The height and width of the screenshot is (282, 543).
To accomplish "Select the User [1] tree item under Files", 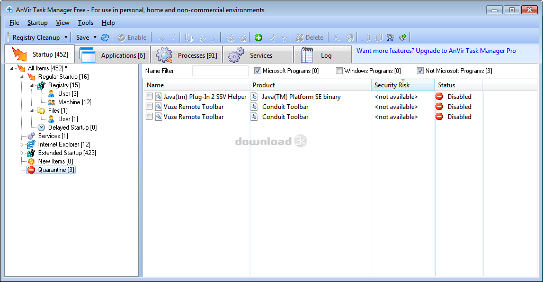I will [68, 119].
